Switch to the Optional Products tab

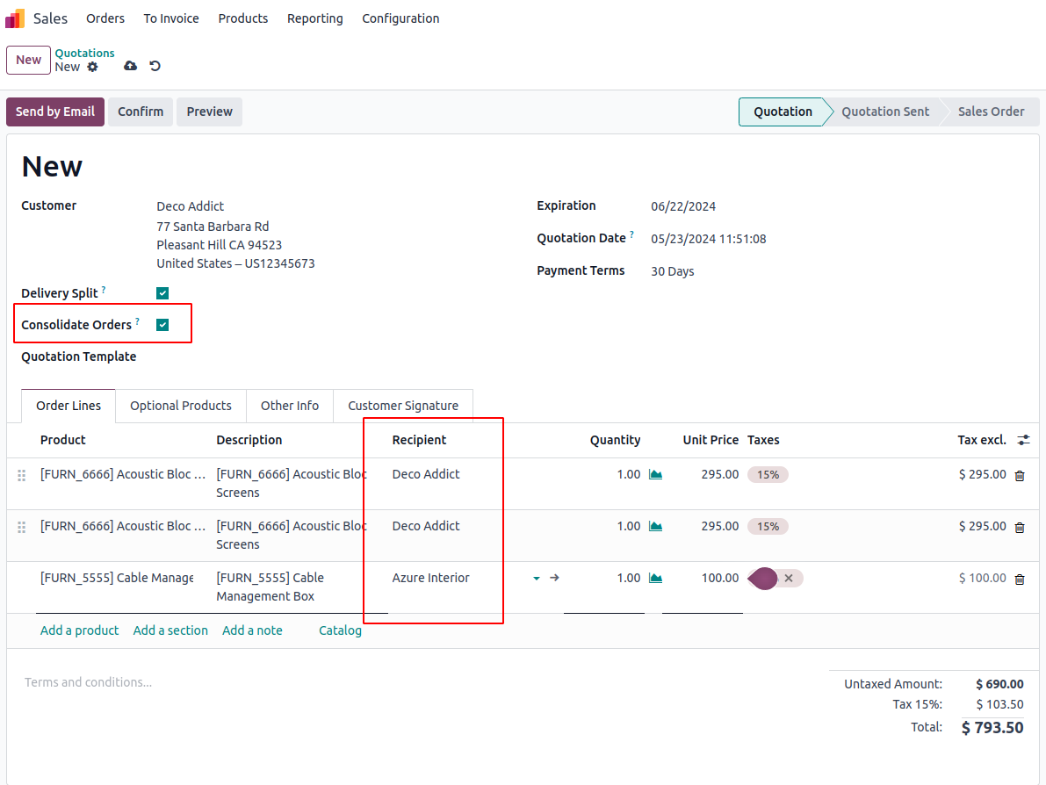pyautogui.click(x=181, y=406)
